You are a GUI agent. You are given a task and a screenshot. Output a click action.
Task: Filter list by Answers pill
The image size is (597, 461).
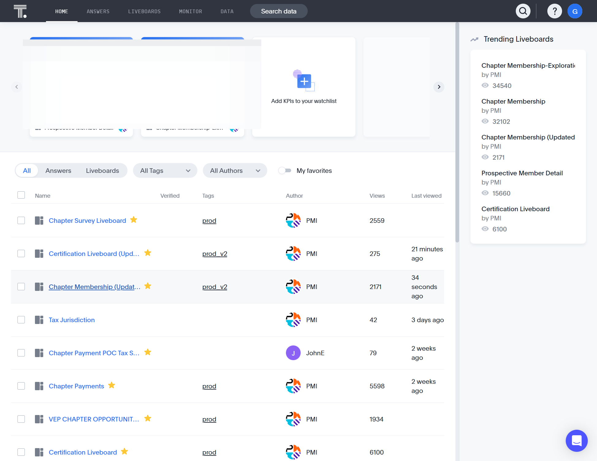click(58, 170)
